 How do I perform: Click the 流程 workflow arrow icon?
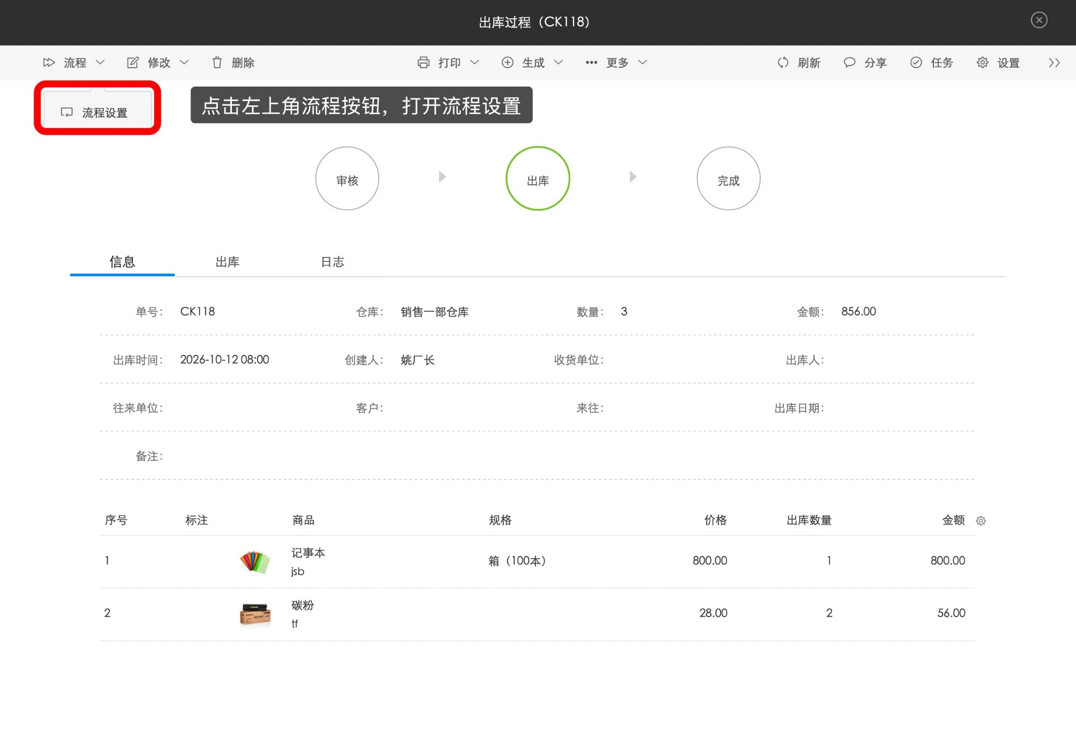49,62
